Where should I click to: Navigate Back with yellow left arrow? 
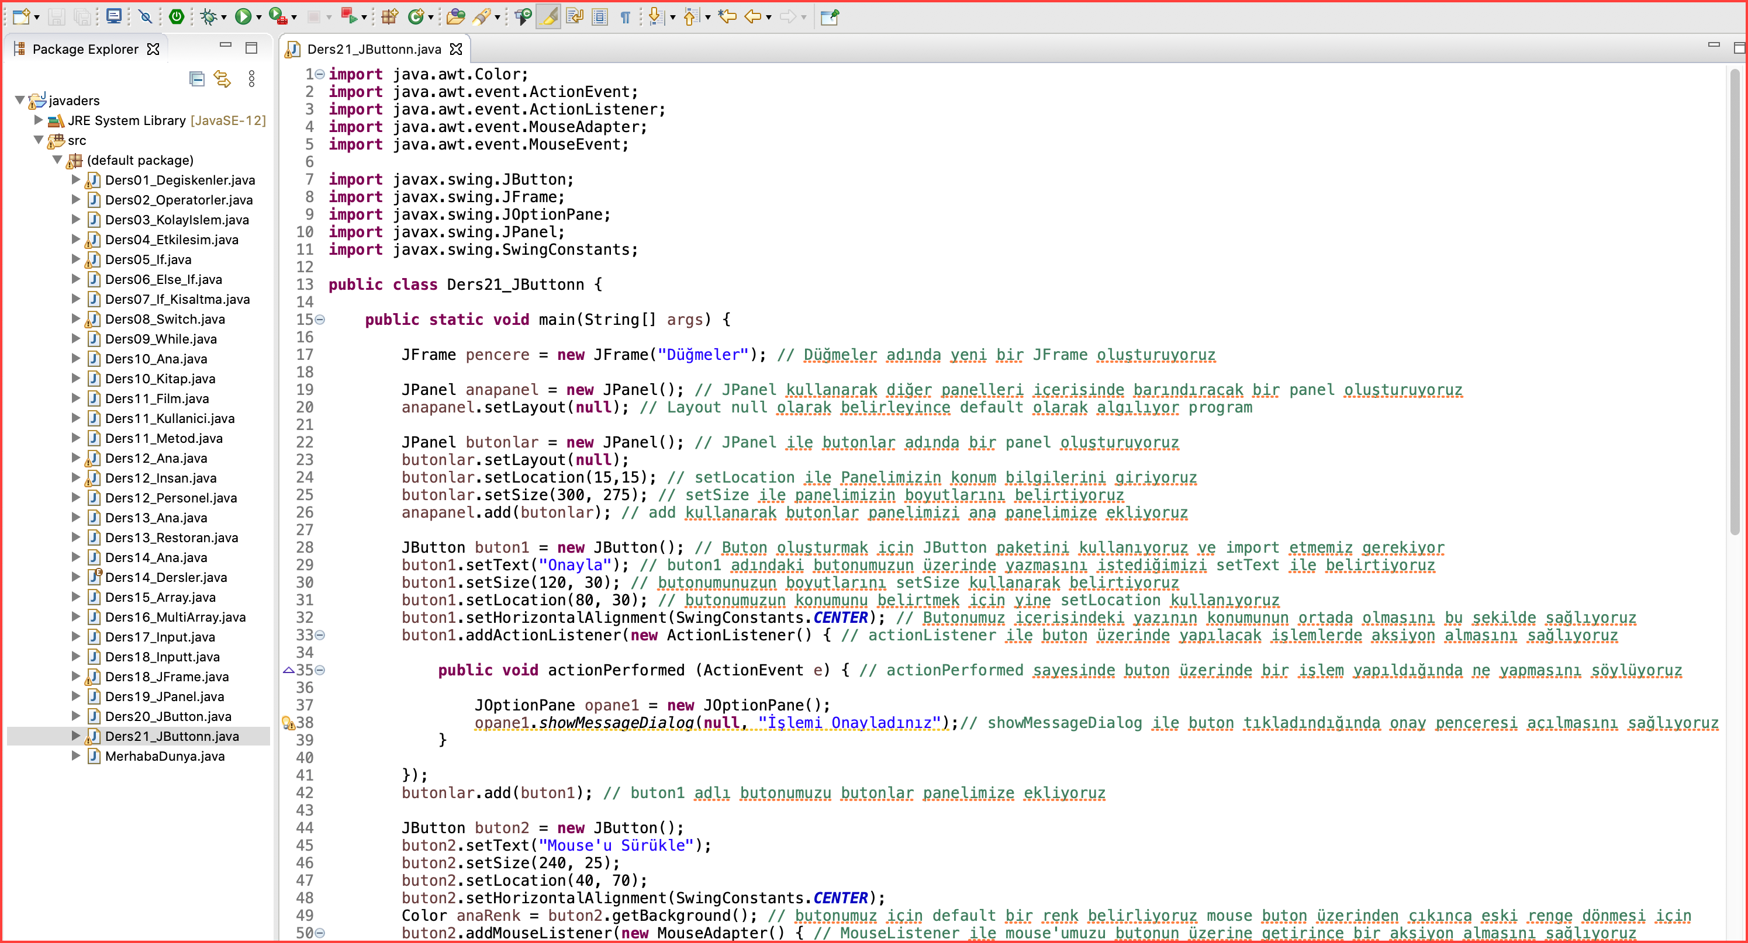pyautogui.click(x=753, y=16)
